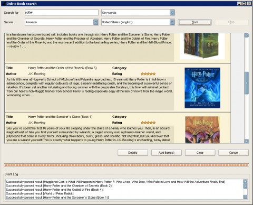Expand the United States (english) region dropdown
This screenshot has height=205, width=253.
(x=172, y=22)
